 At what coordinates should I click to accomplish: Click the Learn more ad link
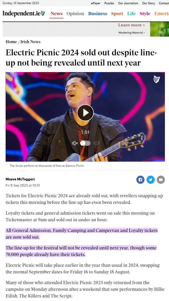tap(132, 25)
